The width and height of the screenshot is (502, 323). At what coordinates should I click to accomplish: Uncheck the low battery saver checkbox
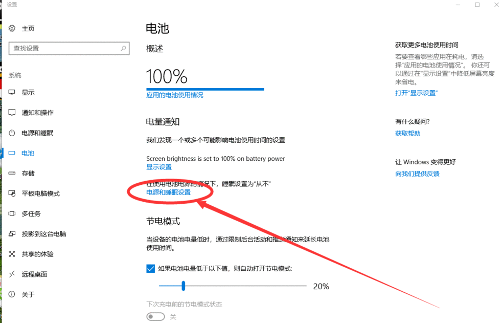pos(151,268)
